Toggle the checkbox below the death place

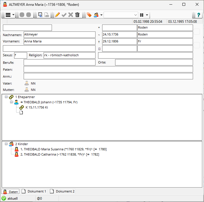pos(197,45)
